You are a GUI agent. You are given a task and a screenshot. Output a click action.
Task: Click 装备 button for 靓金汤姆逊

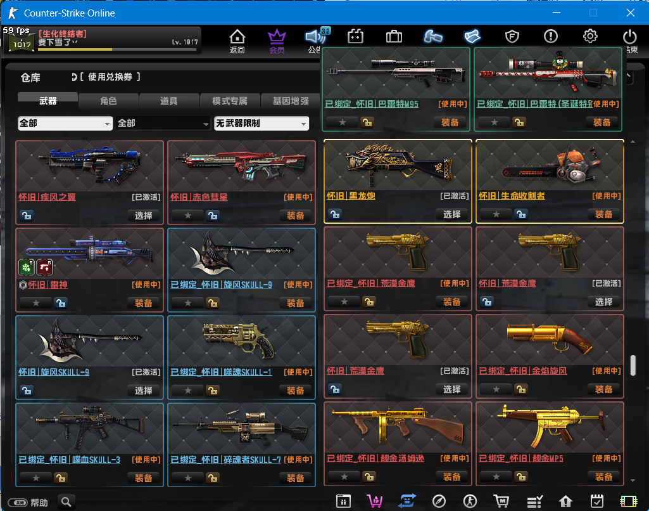click(452, 477)
